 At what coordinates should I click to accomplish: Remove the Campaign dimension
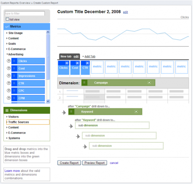149,82
